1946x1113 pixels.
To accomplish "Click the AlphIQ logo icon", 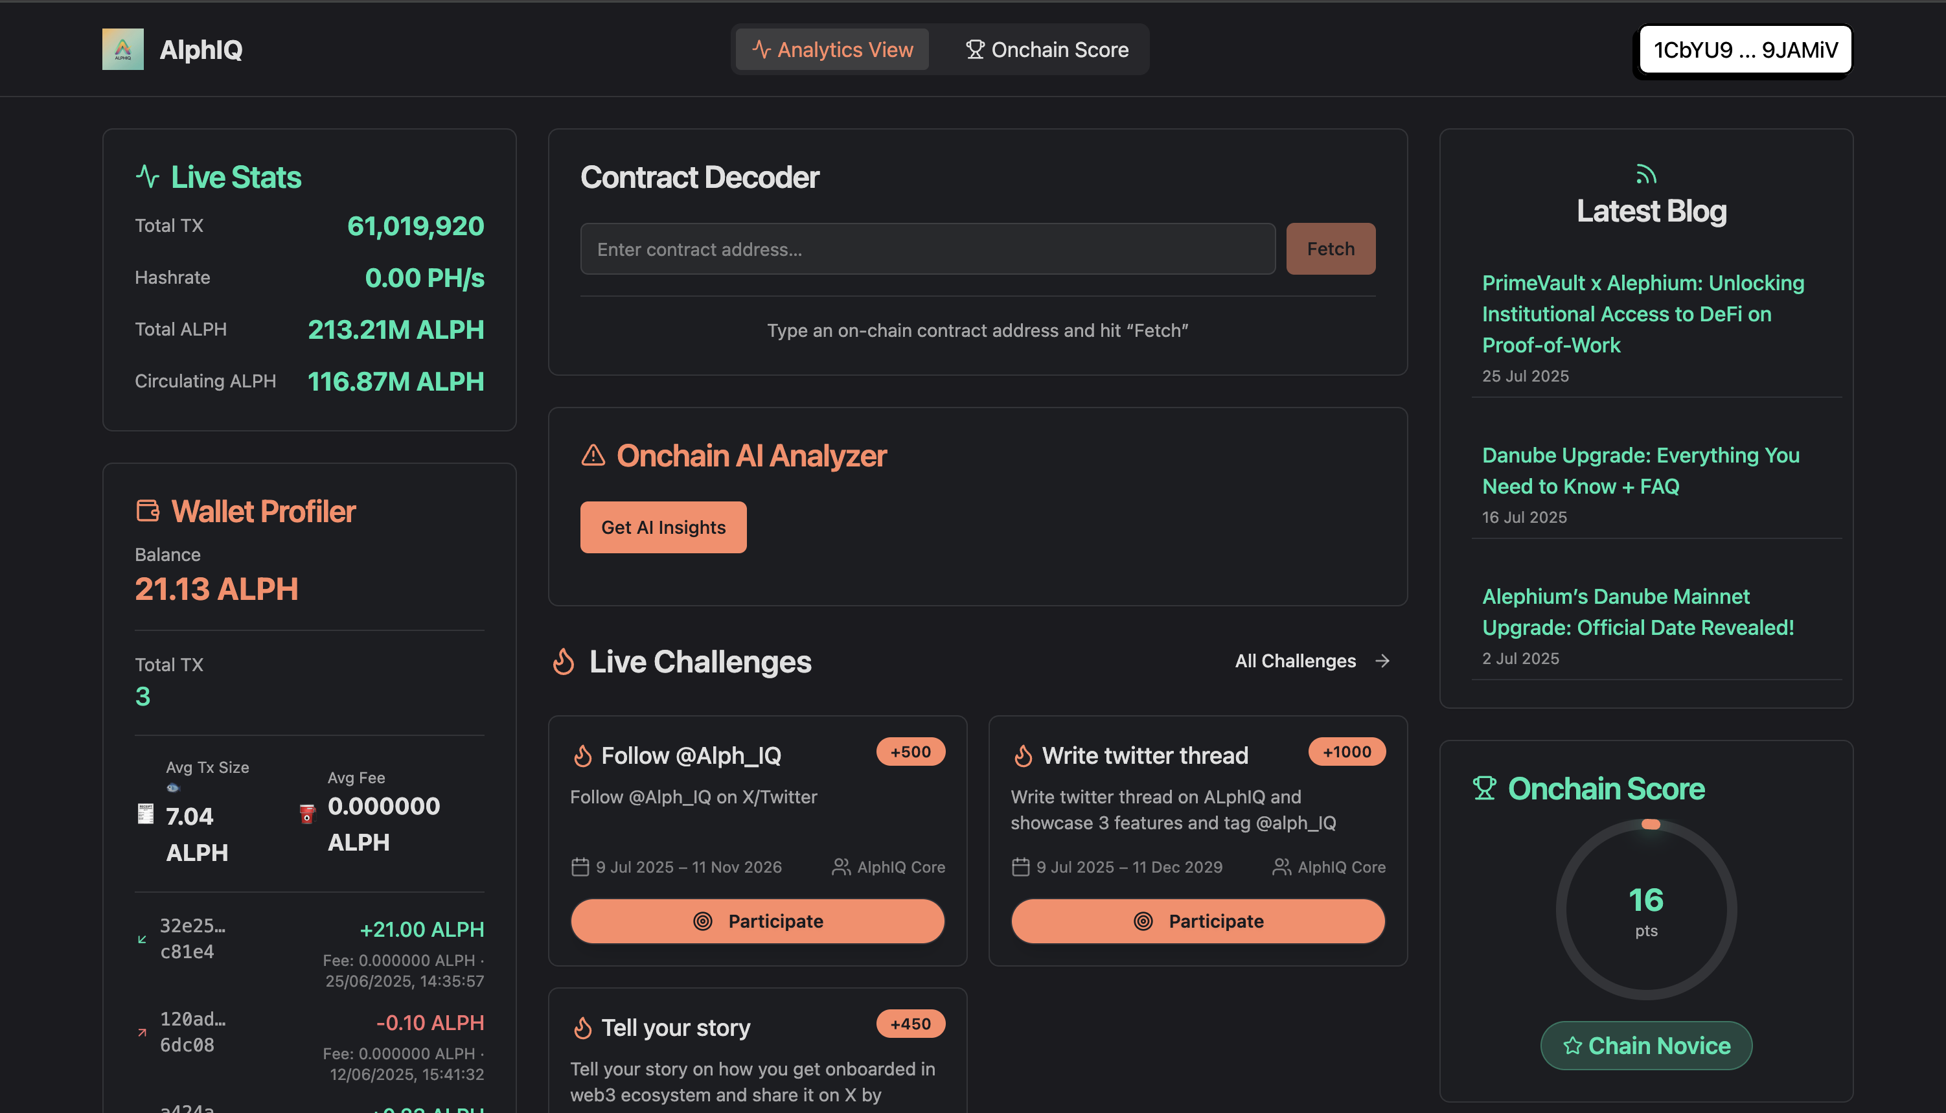I will tap(122, 49).
